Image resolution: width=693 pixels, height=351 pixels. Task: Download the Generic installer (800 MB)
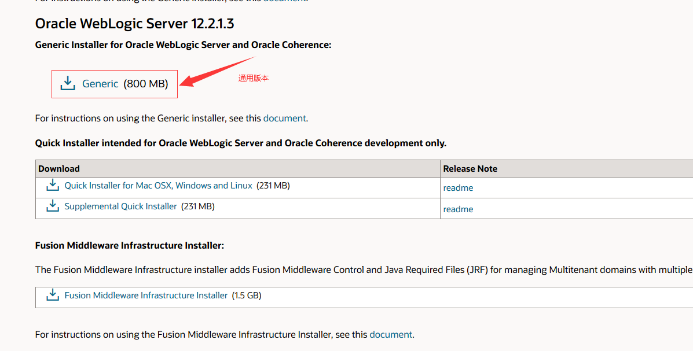(x=100, y=83)
